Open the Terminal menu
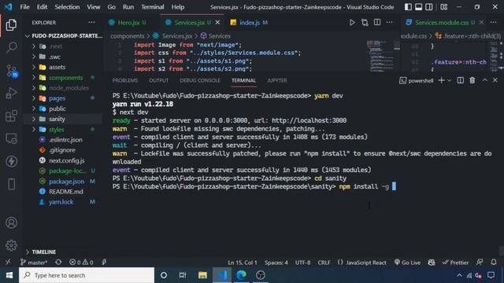This screenshot has width=504, height=283. (x=152, y=7)
